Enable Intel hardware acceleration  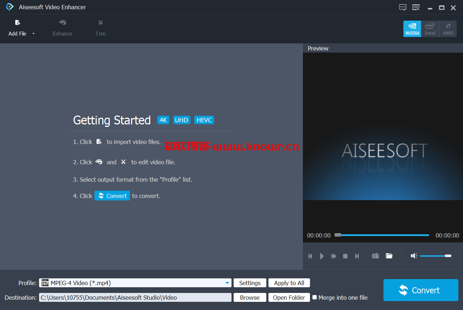(430, 28)
